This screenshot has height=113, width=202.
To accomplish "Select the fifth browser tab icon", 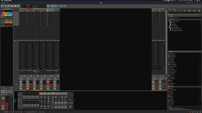I will coord(189,11).
